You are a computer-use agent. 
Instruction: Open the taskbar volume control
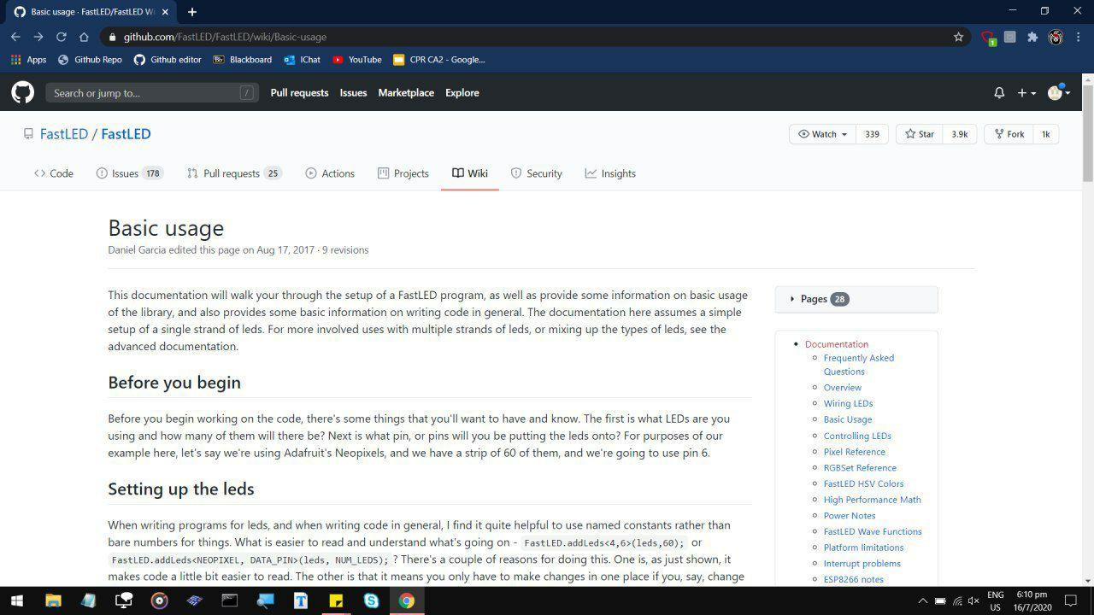click(x=973, y=601)
